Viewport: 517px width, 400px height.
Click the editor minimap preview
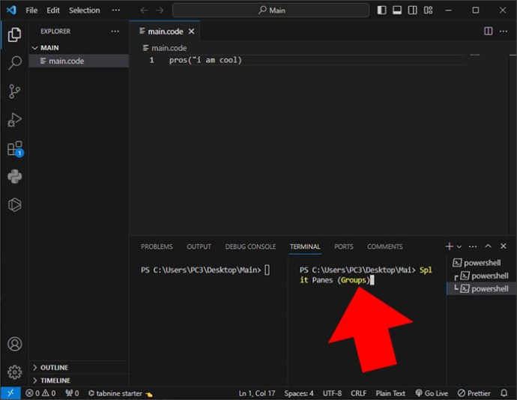tap(474, 55)
